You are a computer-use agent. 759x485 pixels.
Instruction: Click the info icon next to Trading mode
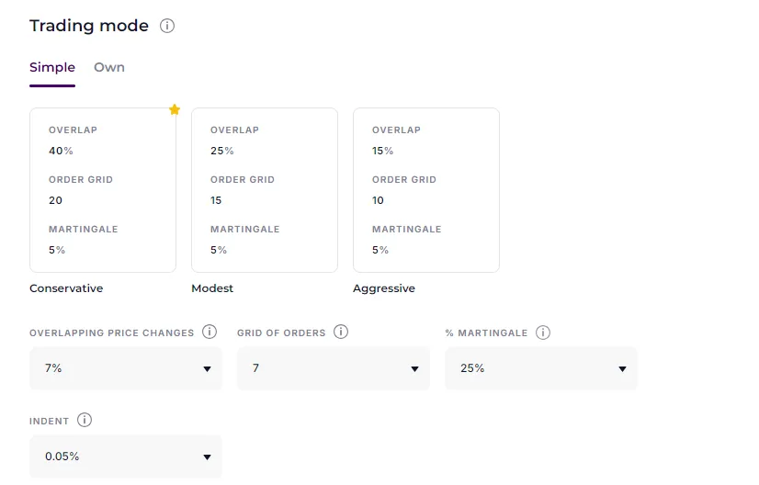(x=167, y=26)
